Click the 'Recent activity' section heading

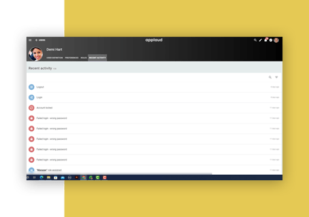click(x=40, y=68)
